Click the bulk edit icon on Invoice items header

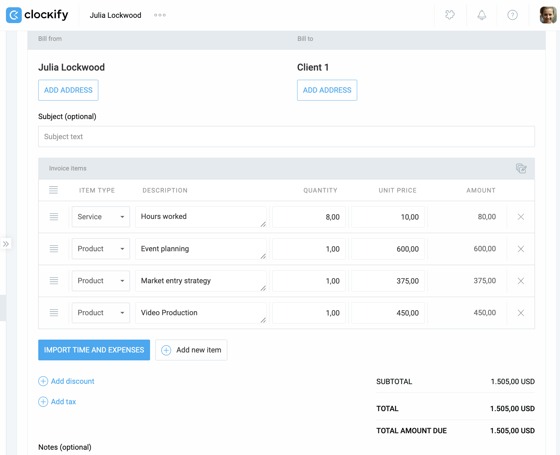521,168
